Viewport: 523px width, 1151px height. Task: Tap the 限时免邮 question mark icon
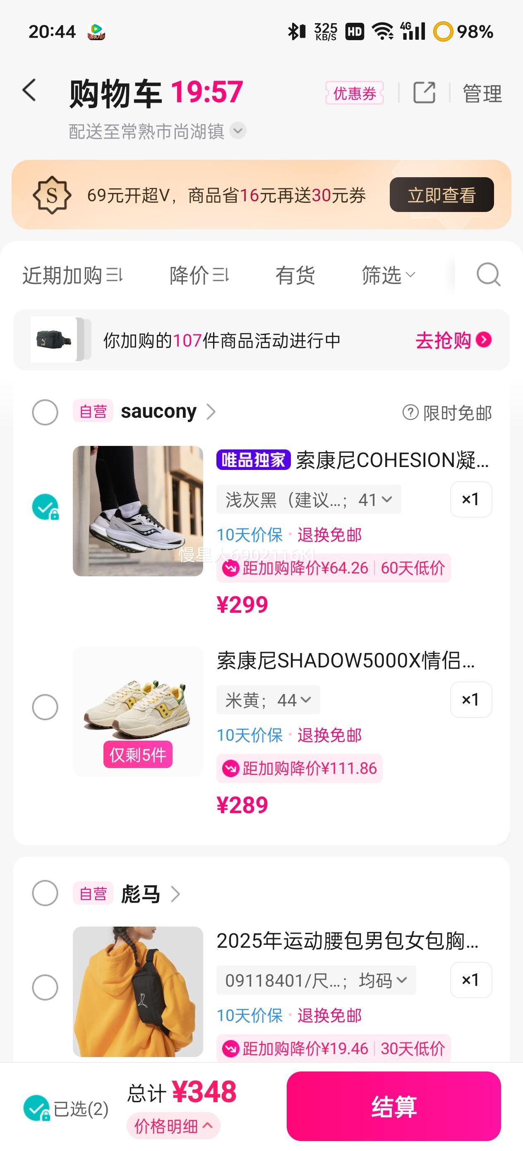point(410,412)
